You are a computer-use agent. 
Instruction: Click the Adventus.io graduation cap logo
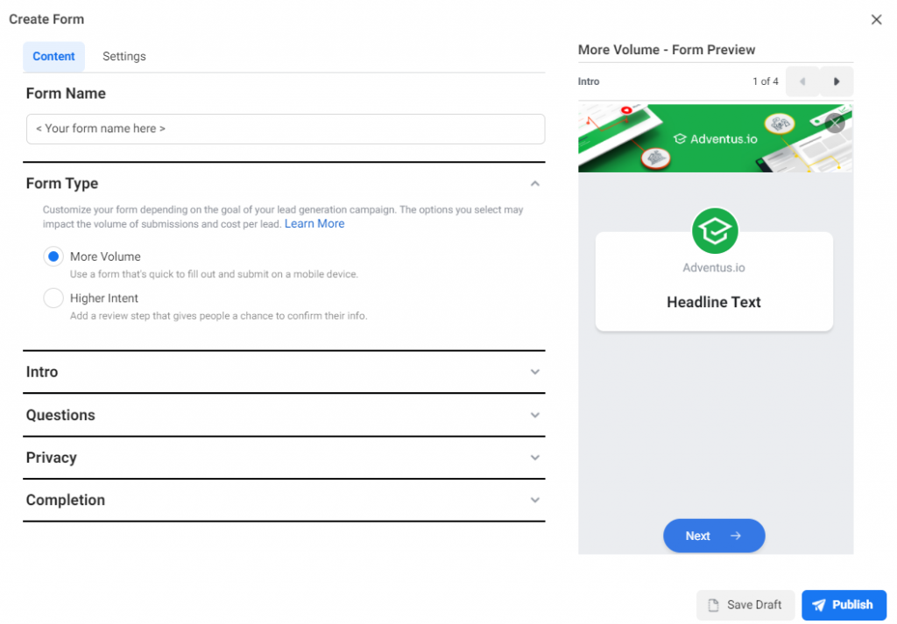(715, 231)
